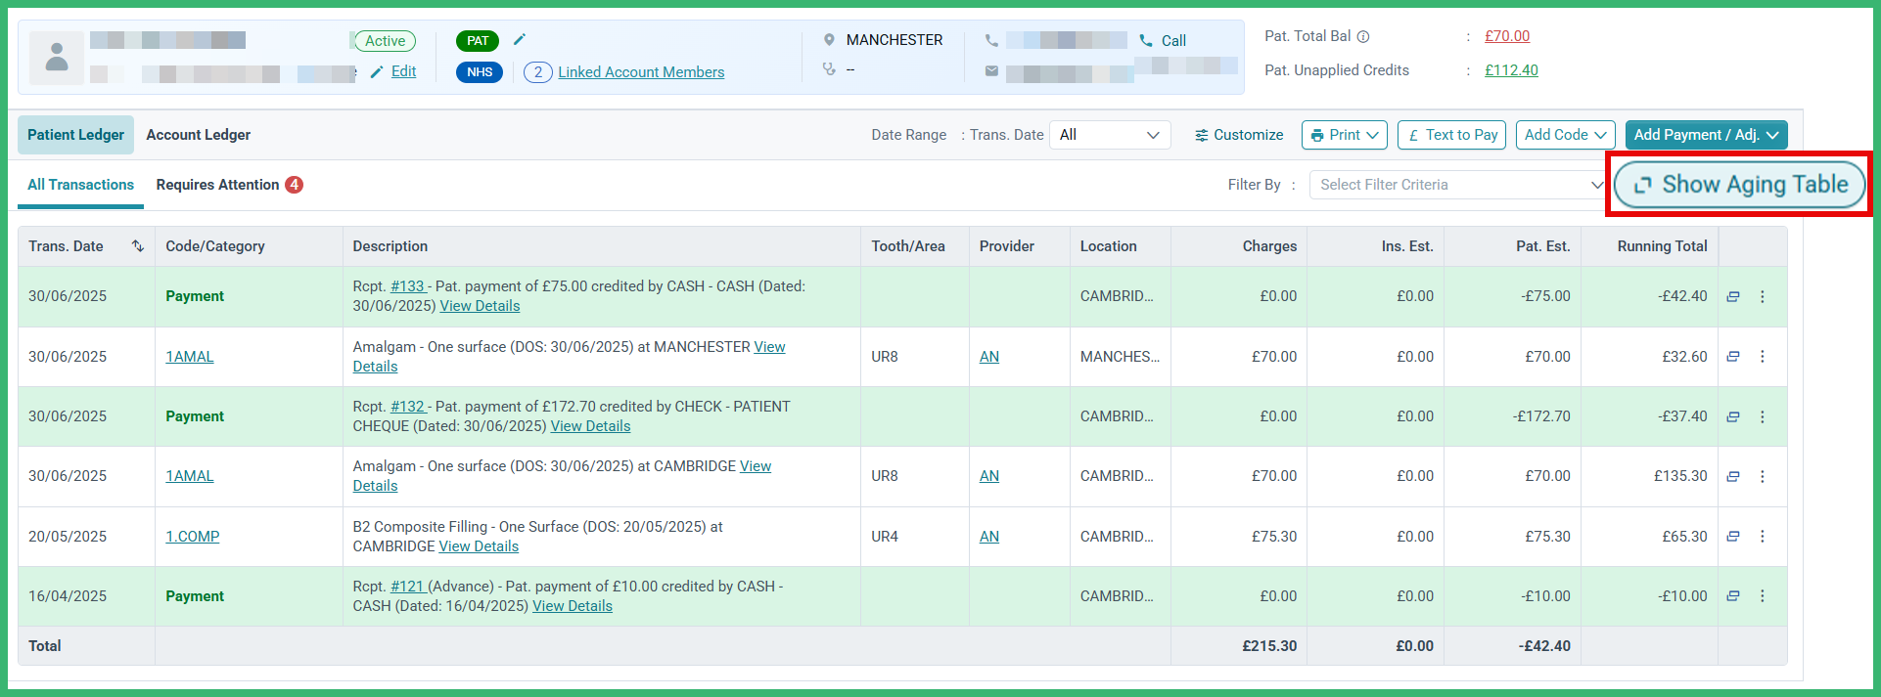The width and height of the screenshot is (1881, 697).
Task: Open the Add Payment / Adj. dropdown
Action: point(1706,135)
